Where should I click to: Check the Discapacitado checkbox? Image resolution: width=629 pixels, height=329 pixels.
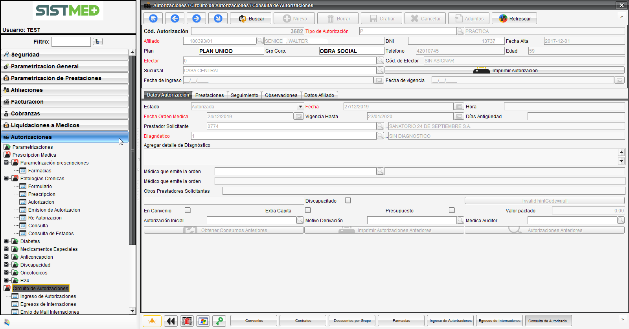click(x=348, y=201)
